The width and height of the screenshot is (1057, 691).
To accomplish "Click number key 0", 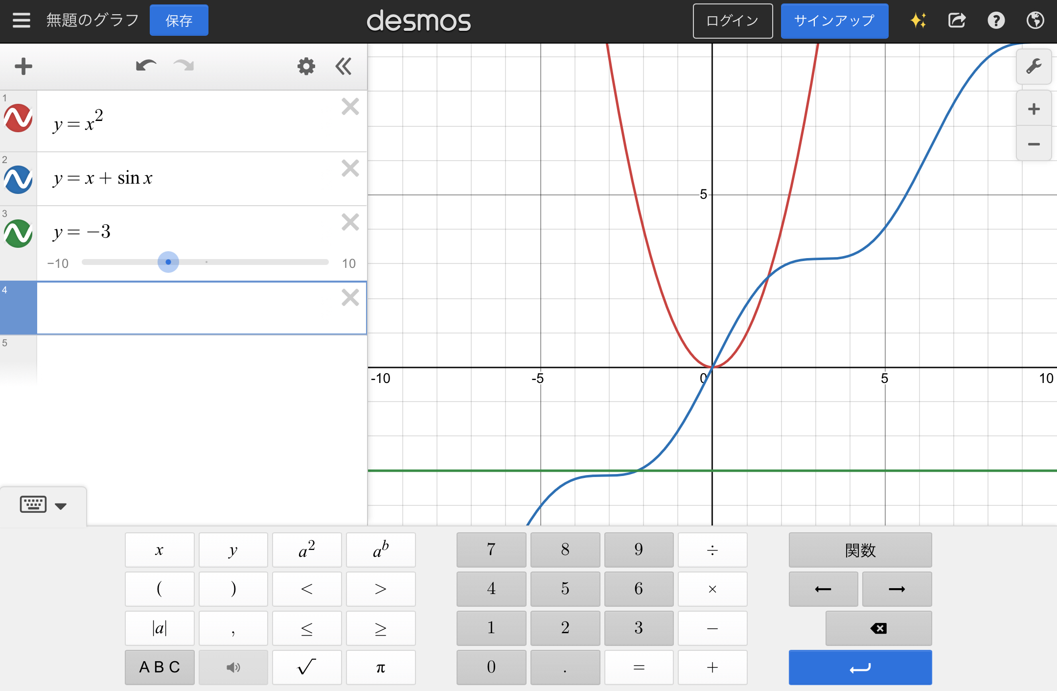I will [x=491, y=667].
